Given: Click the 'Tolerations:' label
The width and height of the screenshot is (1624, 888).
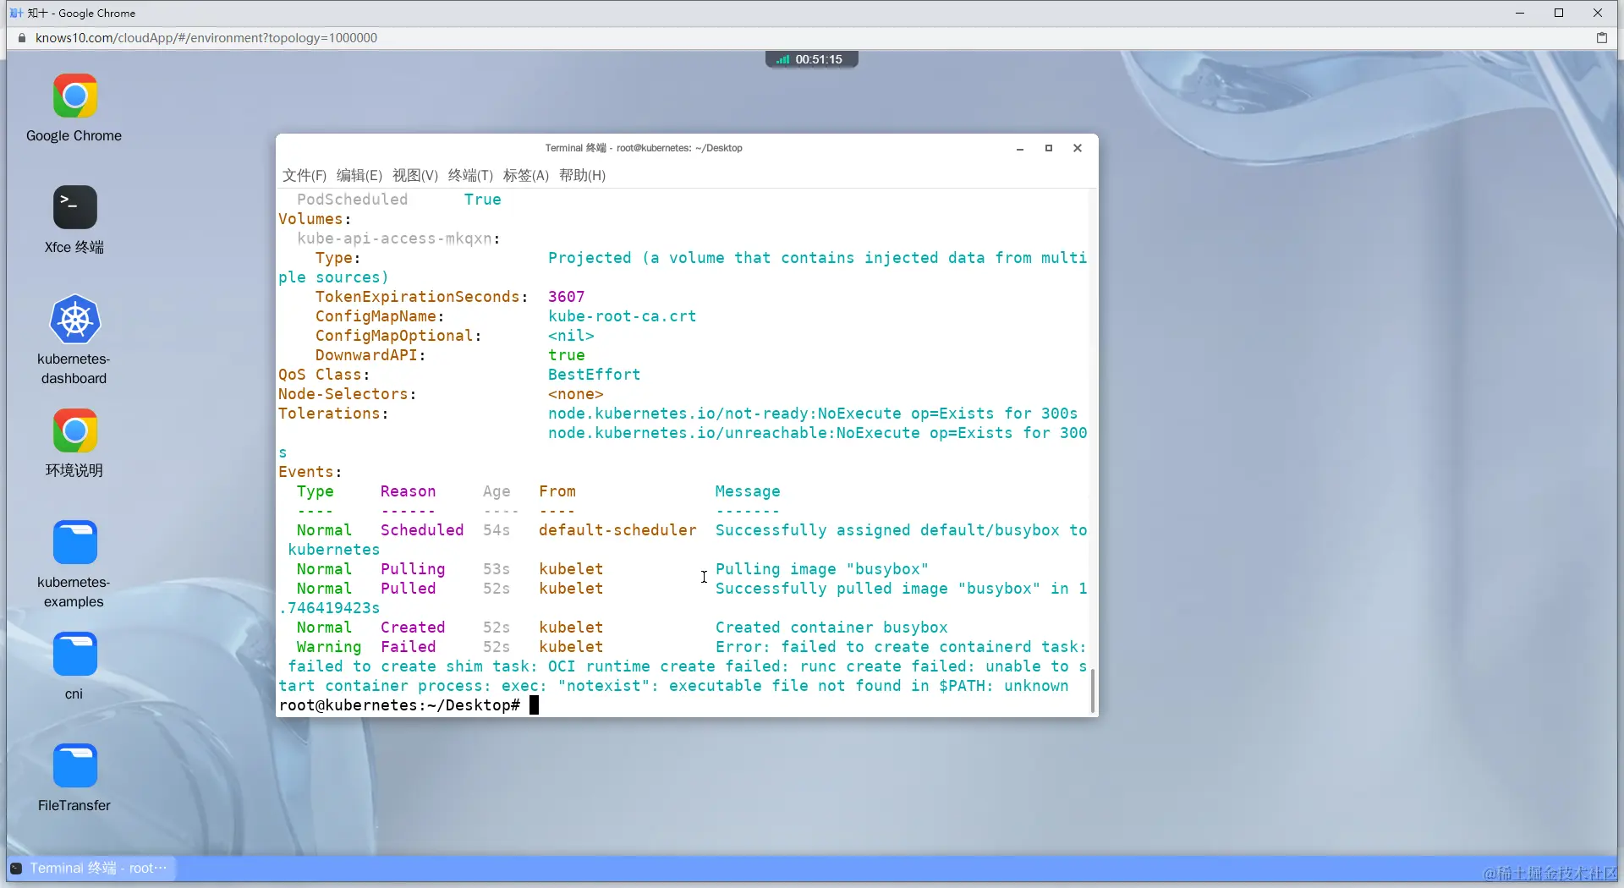Looking at the screenshot, I should 334,414.
